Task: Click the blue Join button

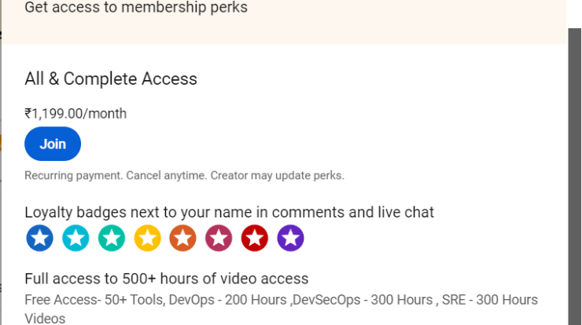Action: (53, 144)
